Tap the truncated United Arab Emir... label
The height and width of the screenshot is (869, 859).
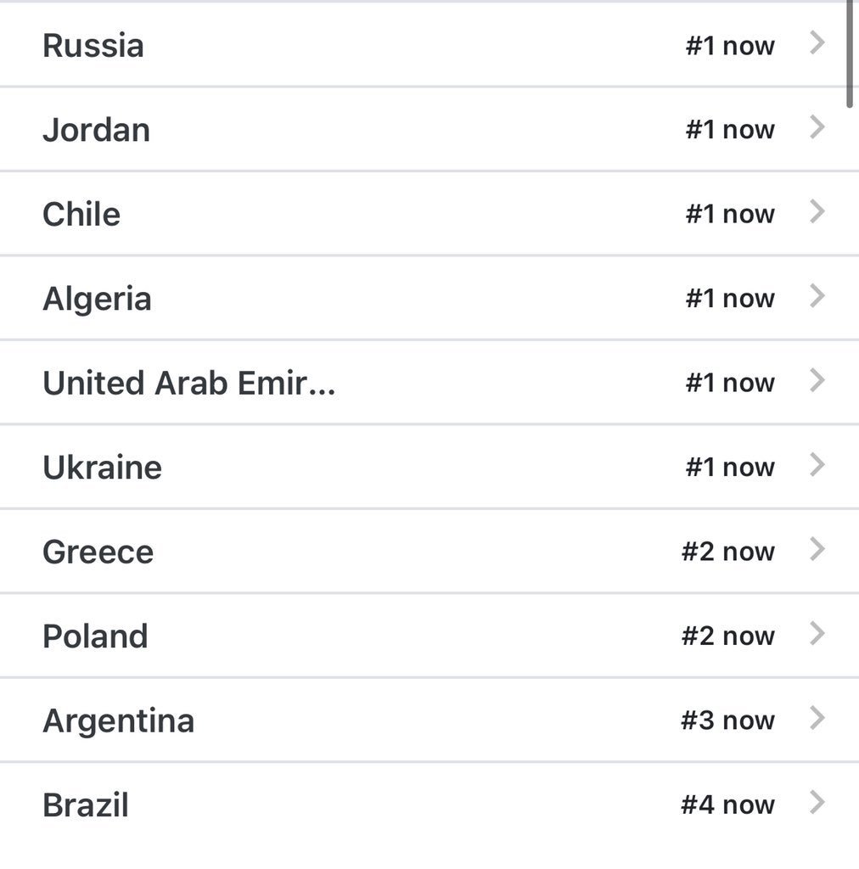tap(189, 383)
